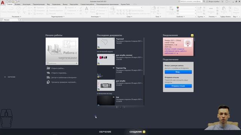The height and width of the screenshot is (135, 241).
Task: Click the search input field in title bar
Action: click(x=191, y=1)
